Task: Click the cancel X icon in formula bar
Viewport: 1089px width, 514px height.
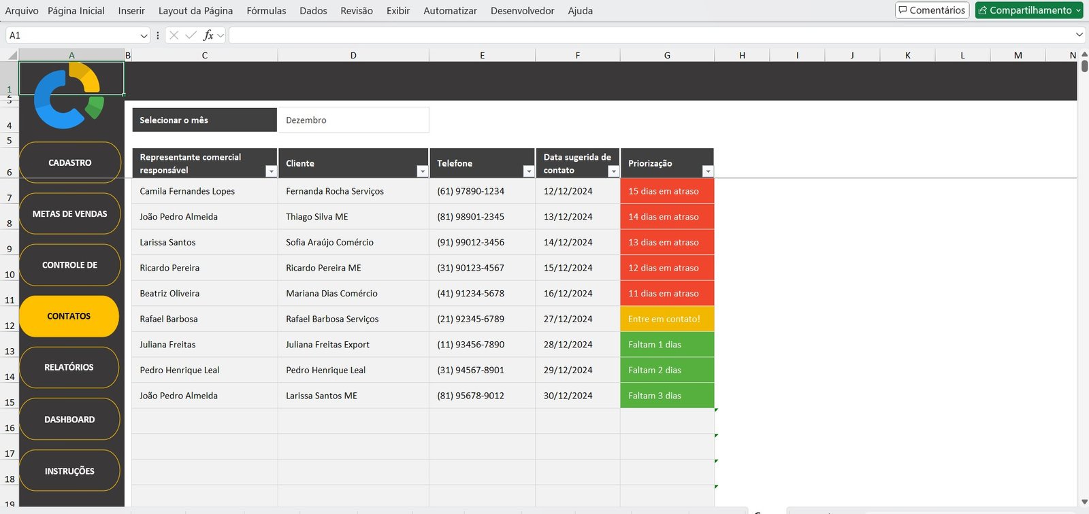Action: pos(174,35)
